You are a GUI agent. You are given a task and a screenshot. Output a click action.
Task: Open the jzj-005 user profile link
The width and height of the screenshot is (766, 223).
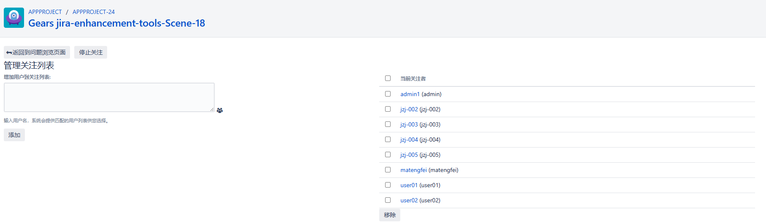pyautogui.click(x=409, y=155)
